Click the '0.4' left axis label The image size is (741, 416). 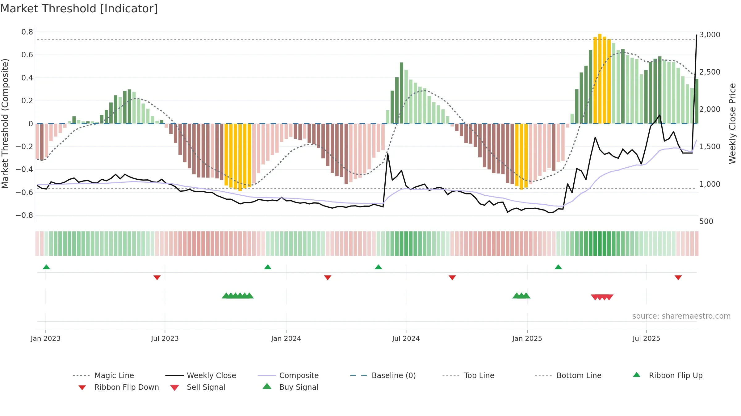click(27, 78)
